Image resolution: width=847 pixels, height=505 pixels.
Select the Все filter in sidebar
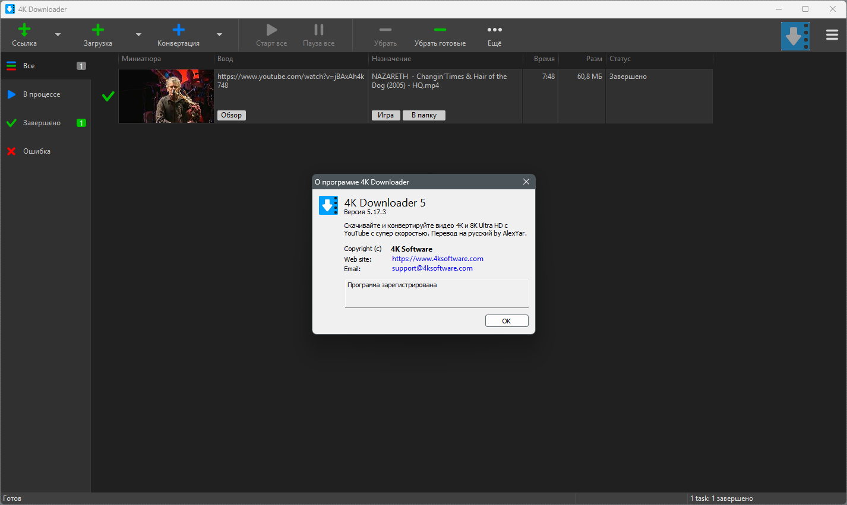pos(46,66)
